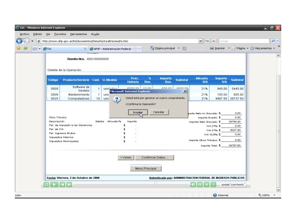The height and width of the screenshot is (222, 296).
Task: Expand the tab list dropdown arrow
Action: point(39,49)
